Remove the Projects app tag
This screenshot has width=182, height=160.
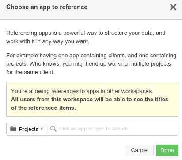[42, 129]
